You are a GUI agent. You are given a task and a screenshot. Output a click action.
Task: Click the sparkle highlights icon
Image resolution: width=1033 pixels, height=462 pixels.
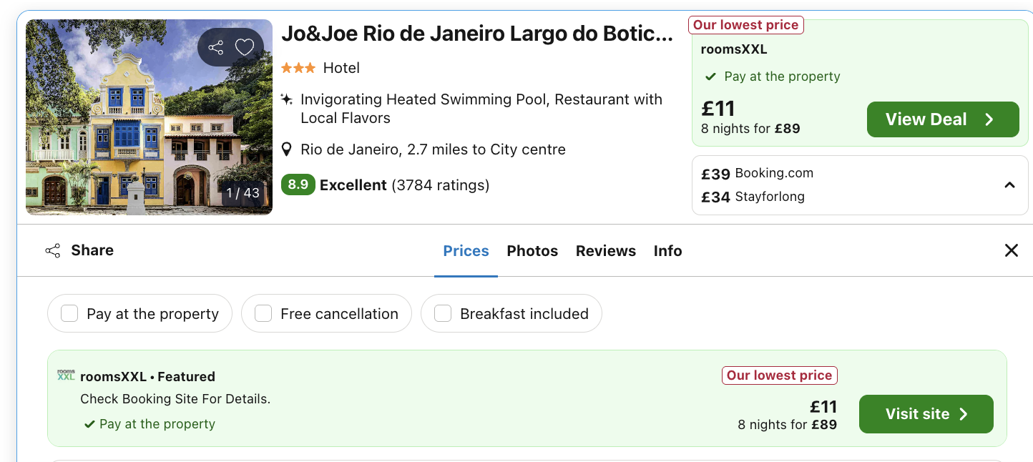pos(287,99)
